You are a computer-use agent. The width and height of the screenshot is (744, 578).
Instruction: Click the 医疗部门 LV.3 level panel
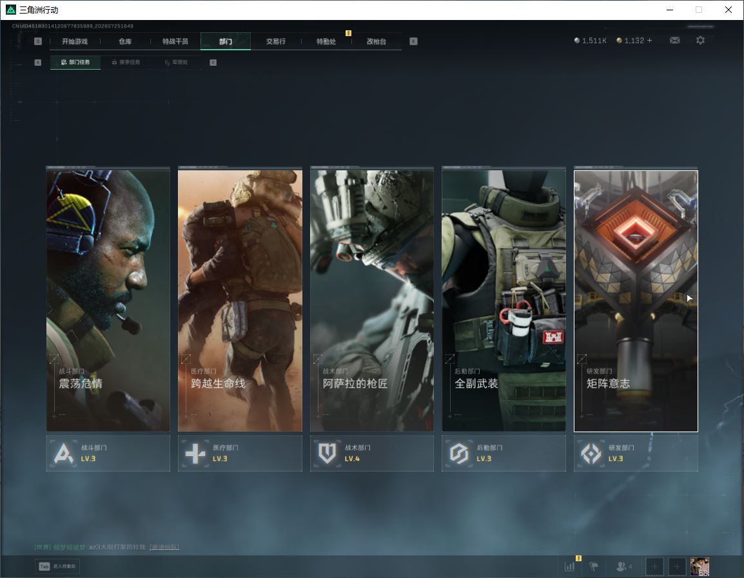(x=240, y=453)
